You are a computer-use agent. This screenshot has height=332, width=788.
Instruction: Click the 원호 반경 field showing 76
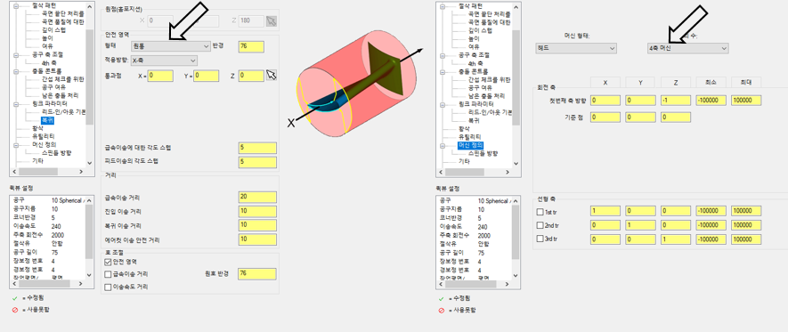click(257, 274)
